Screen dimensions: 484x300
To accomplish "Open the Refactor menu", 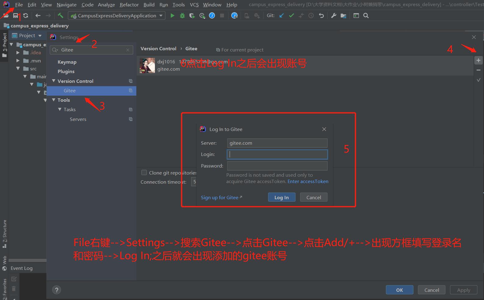I will tap(129, 5).
